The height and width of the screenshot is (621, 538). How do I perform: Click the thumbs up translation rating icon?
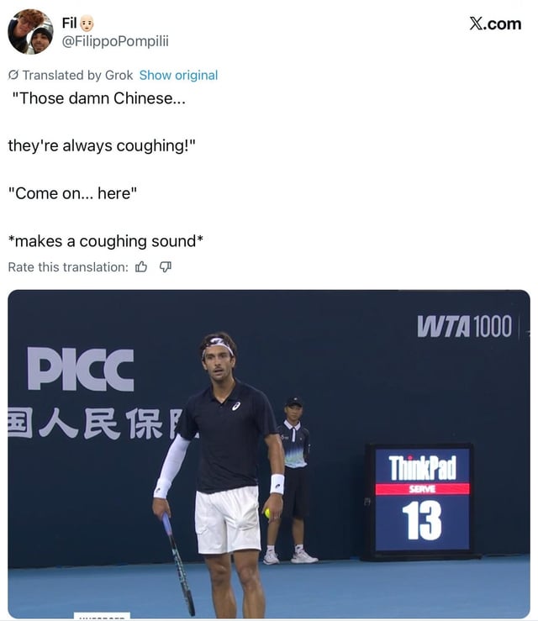(x=141, y=267)
